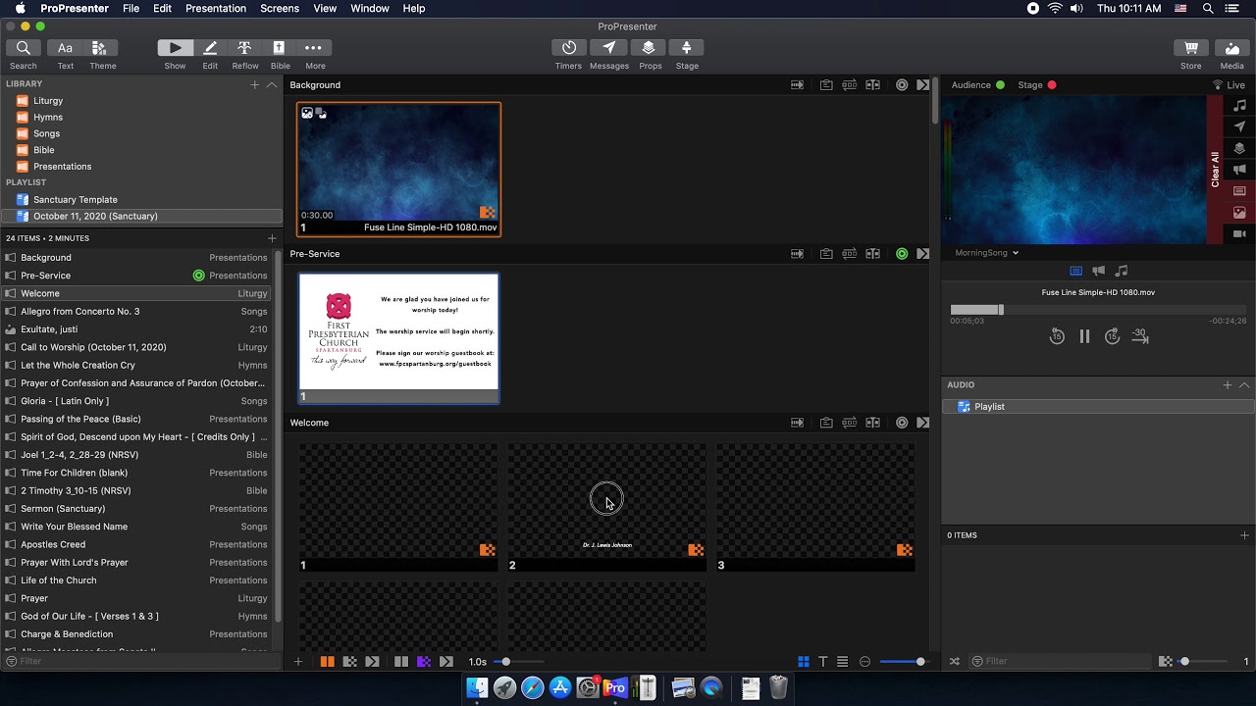Jump to the last 30 seconds
Image resolution: width=1256 pixels, height=706 pixels.
pos(1139,335)
